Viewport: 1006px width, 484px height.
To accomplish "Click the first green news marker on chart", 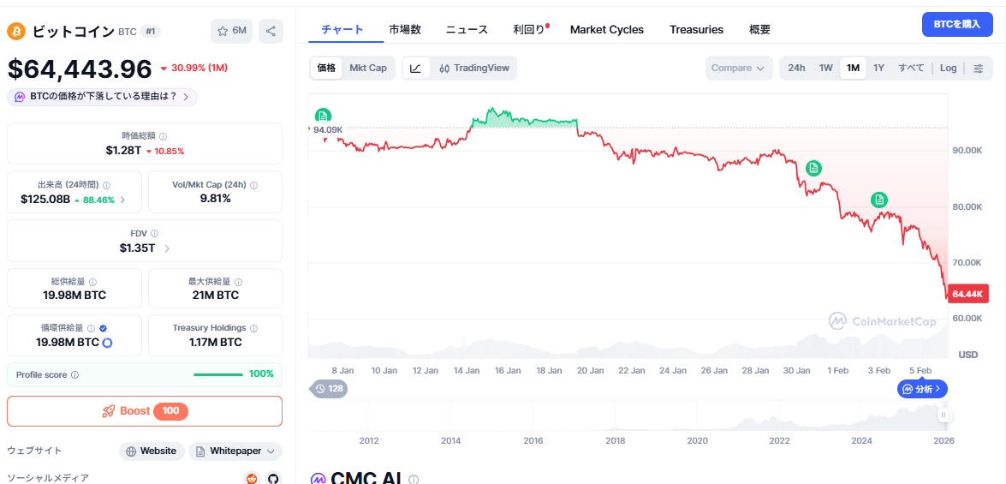I will click(x=322, y=116).
